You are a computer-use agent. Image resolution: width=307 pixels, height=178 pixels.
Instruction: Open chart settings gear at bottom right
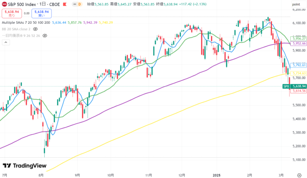pyautogui.click(x=299, y=175)
